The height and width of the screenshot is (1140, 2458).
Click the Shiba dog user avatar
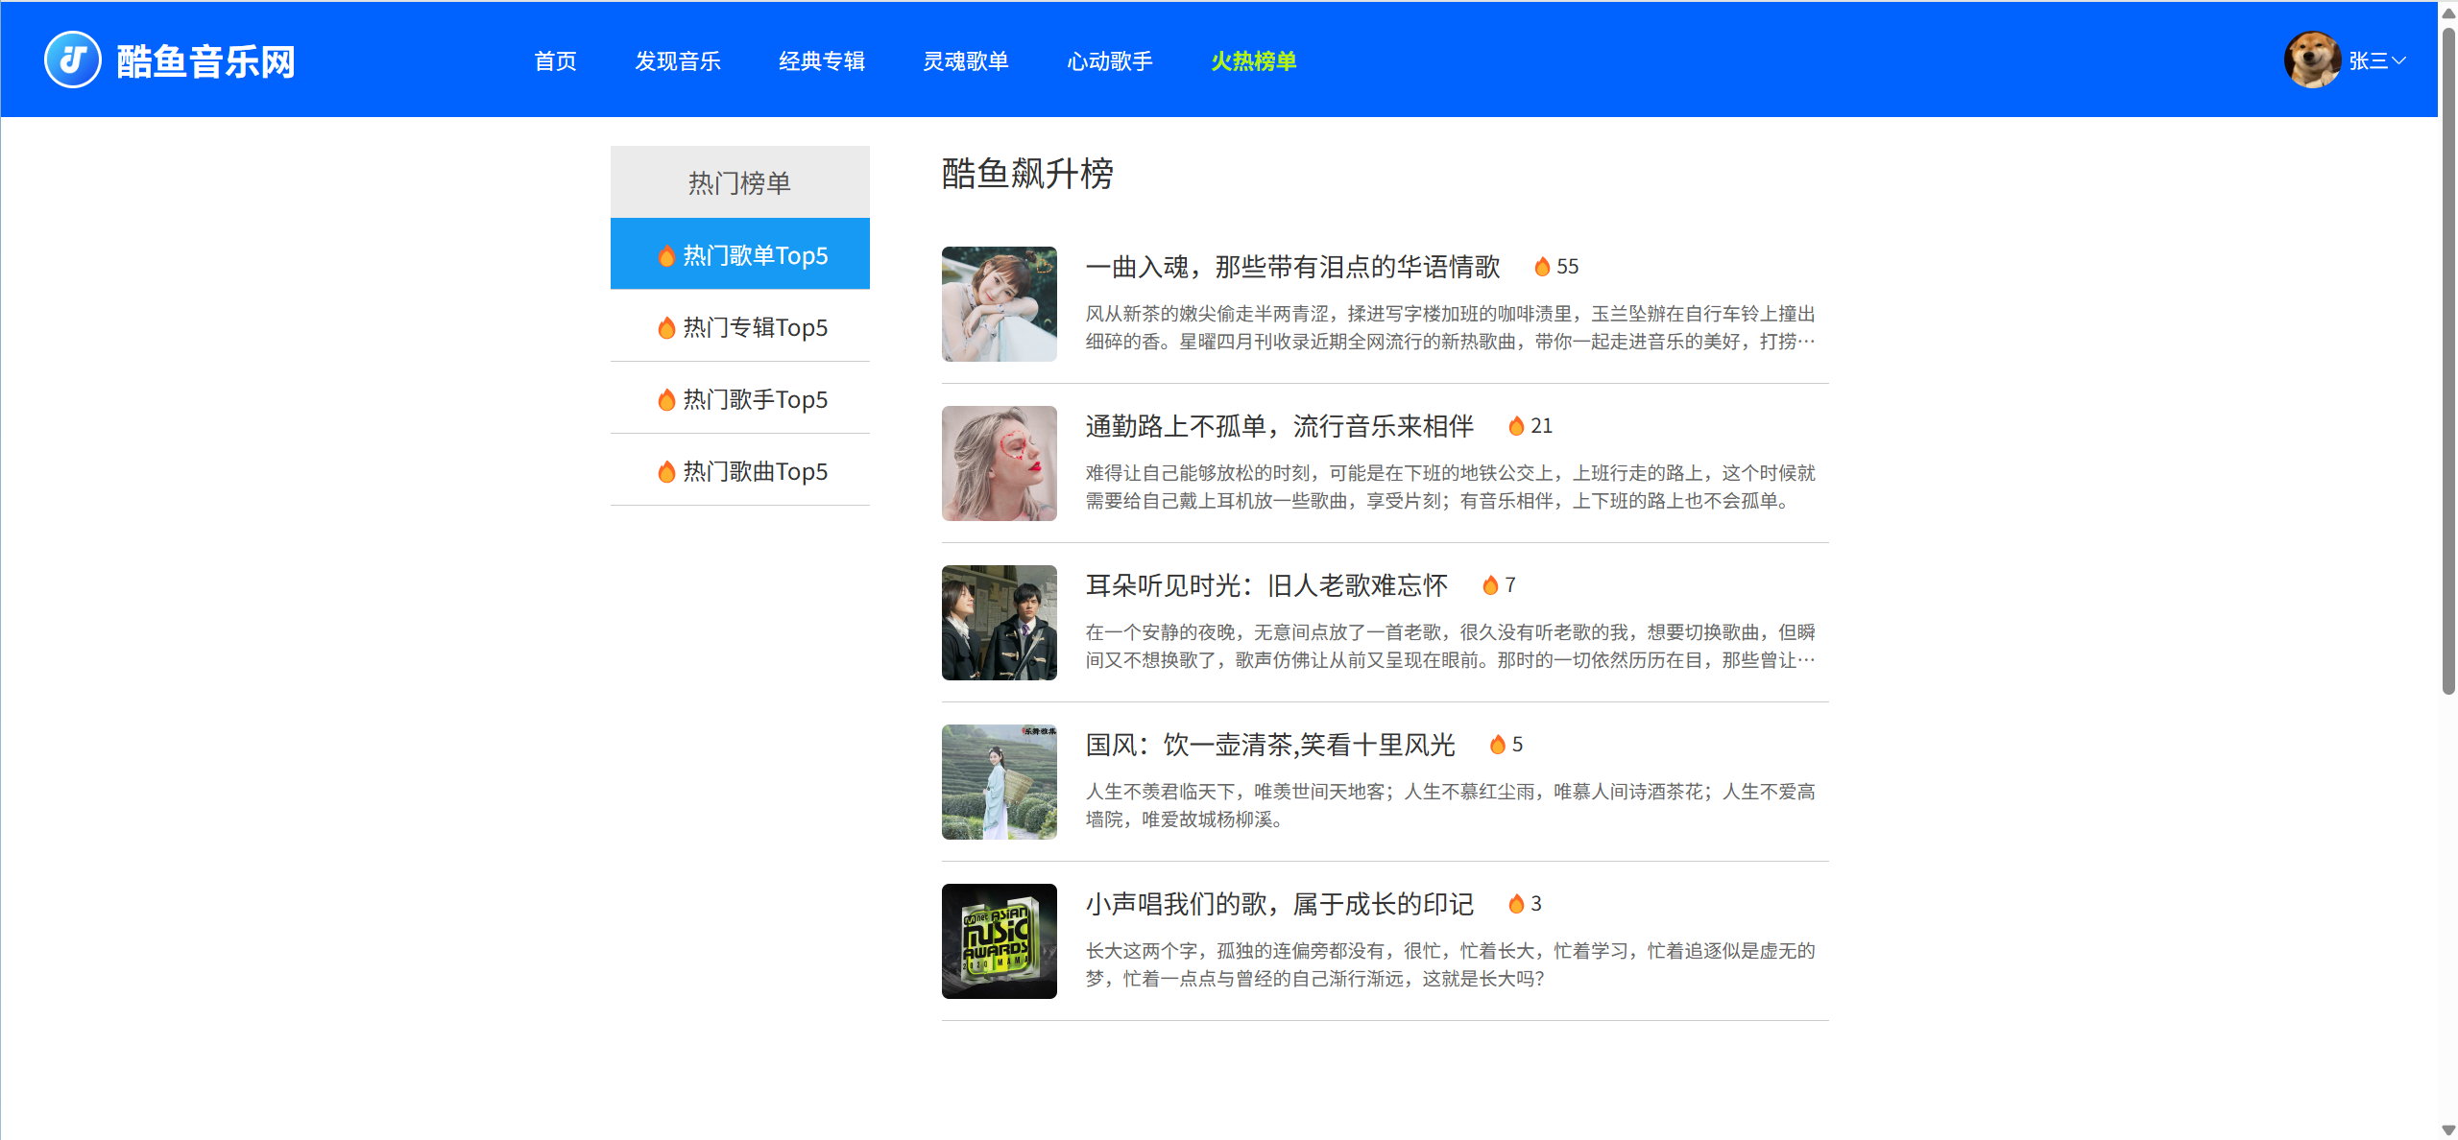point(2312,59)
